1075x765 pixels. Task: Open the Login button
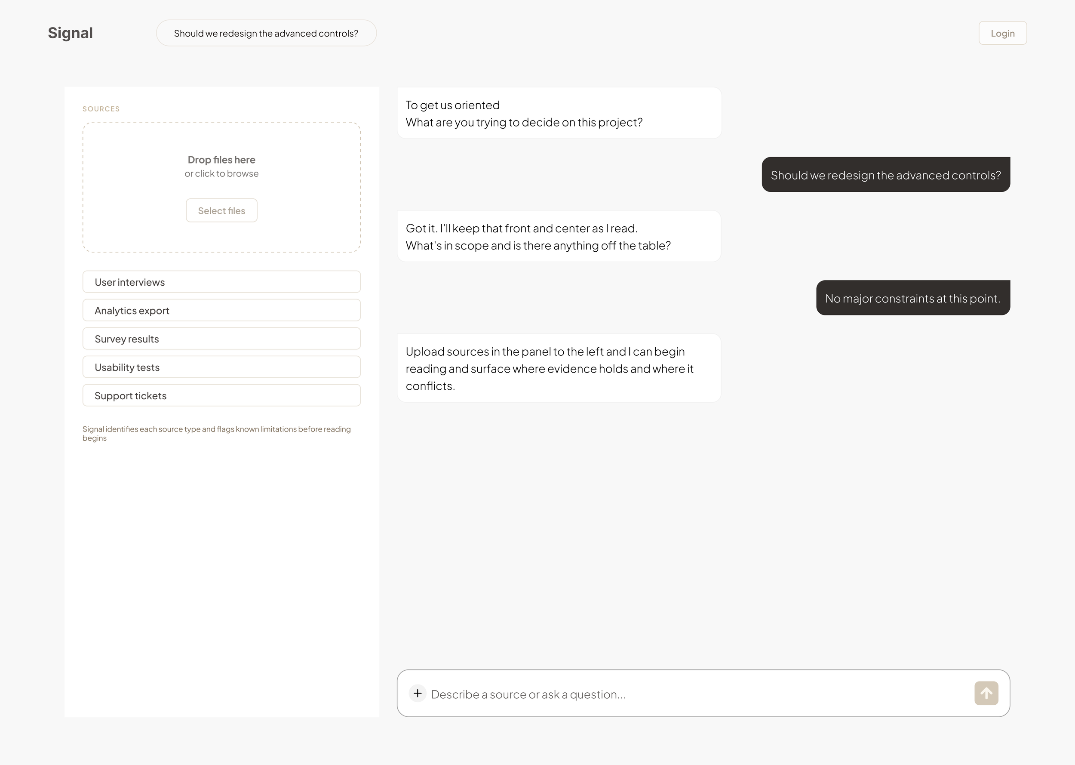point(1002,33)
